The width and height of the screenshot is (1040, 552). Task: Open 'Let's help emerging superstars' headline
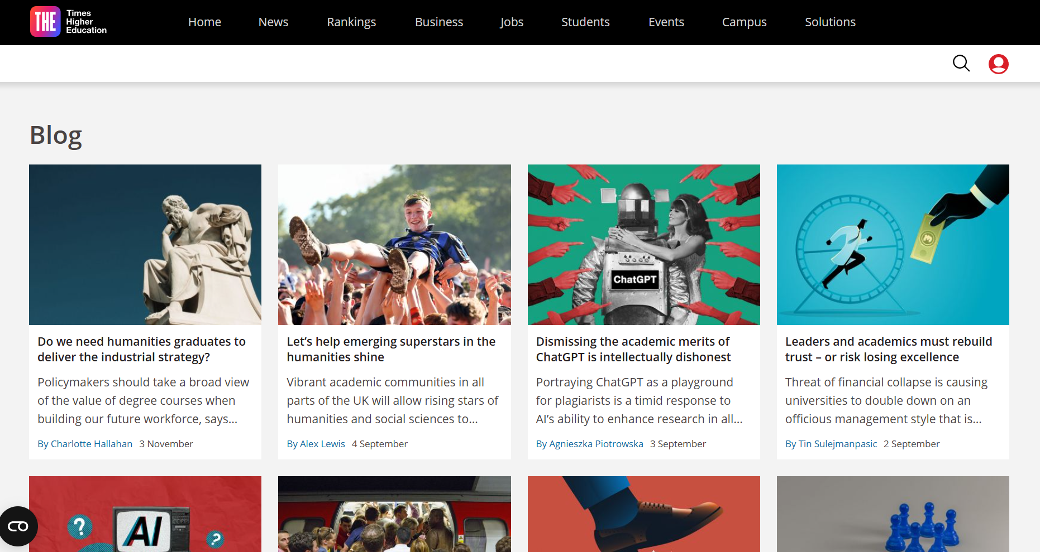[x=391, y=349]
